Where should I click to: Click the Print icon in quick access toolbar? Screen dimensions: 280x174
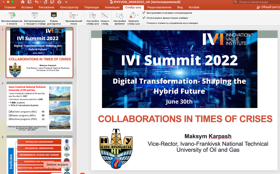59,2
